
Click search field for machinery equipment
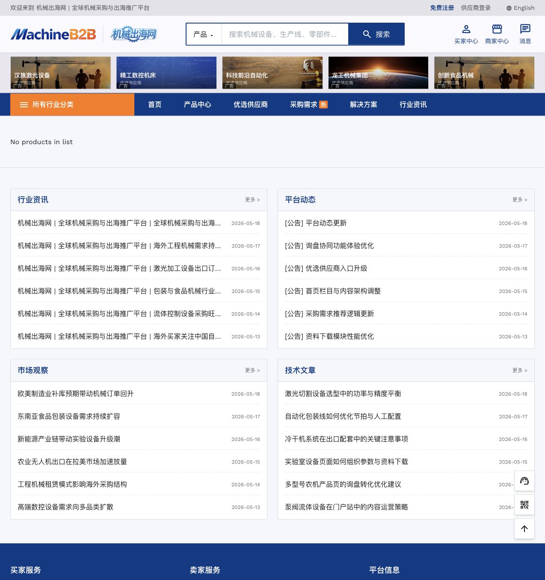click(285, 34)
